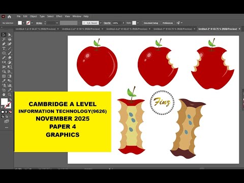244x183 pixels.
Task: Select the Symbol Sprayer tool
Action: click(4, 85)
